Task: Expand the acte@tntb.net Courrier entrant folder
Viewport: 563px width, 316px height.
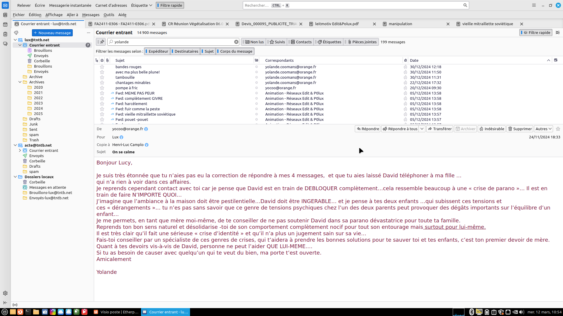Action: (x=20, y=150)
